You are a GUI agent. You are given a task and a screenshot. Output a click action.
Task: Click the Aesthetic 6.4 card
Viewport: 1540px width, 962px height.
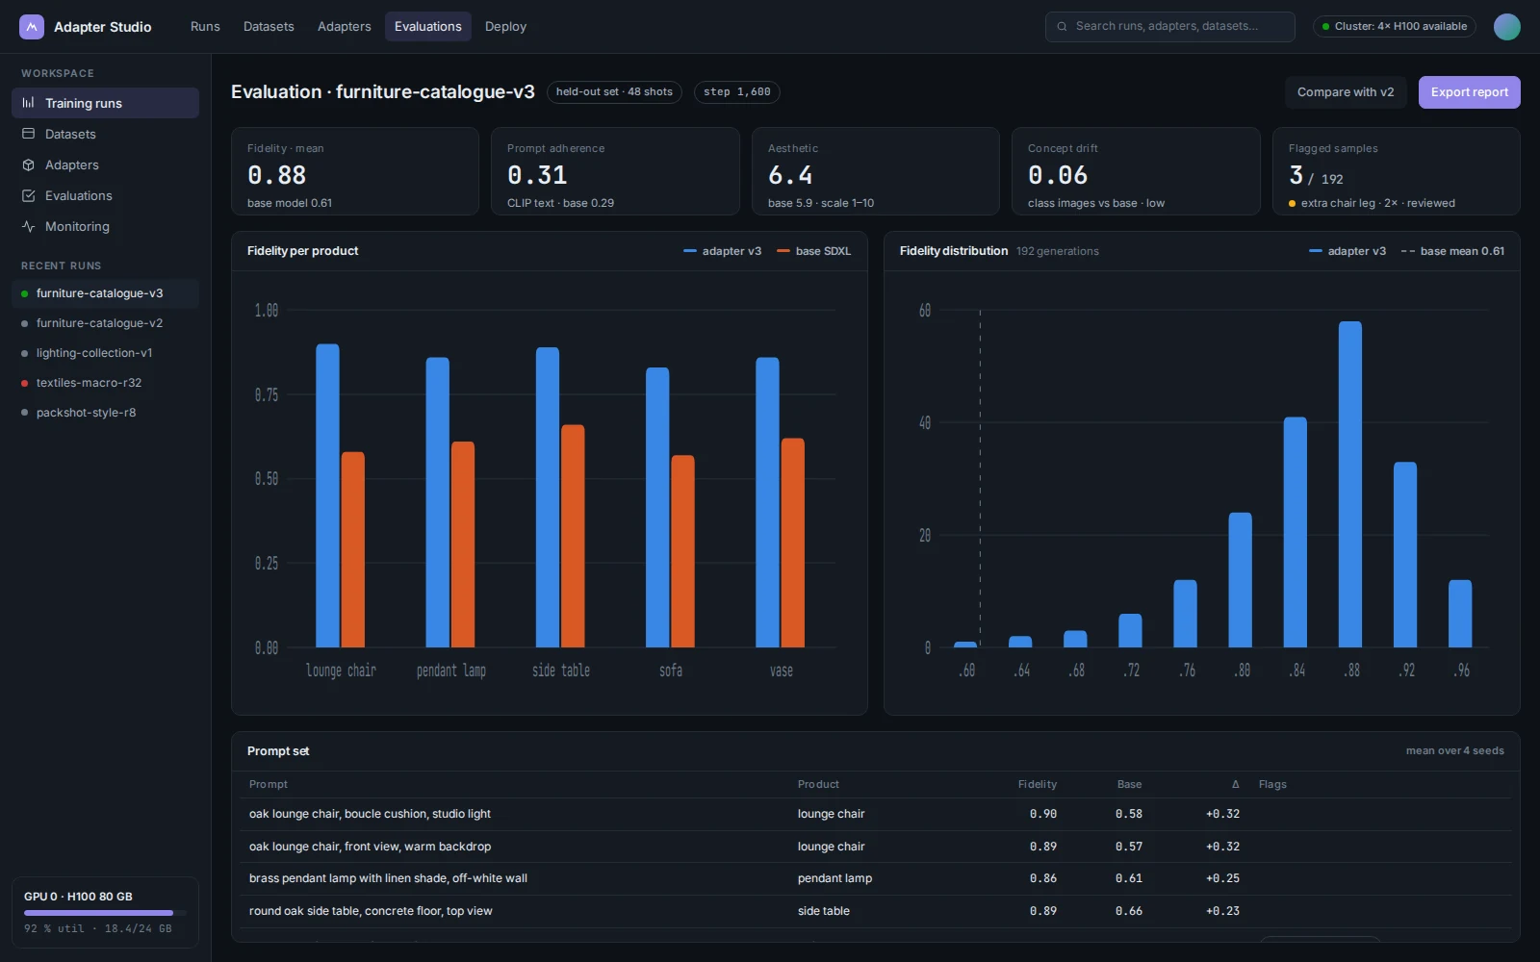tap(876, 171)
